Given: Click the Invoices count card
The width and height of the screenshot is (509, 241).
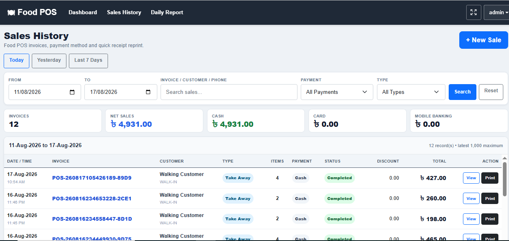Looking at the screenshot, I should (x=53, y=121).
